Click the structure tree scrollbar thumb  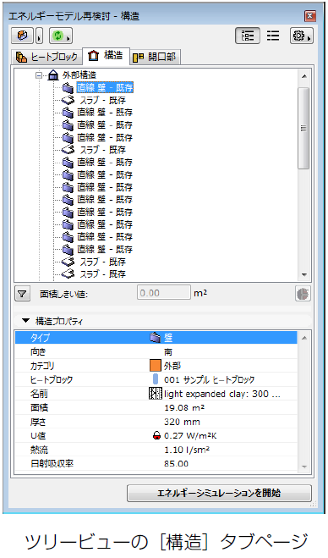[303, 128]
